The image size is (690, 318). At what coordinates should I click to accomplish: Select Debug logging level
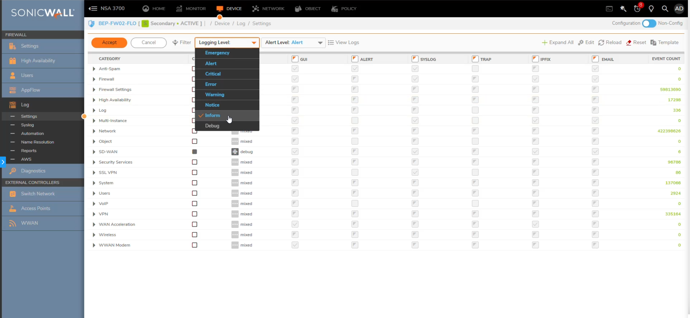pos(227,126)
